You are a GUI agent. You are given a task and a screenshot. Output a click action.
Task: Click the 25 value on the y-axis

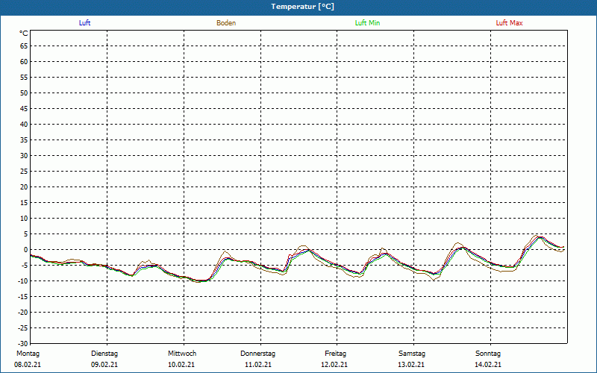pos(24,172)
